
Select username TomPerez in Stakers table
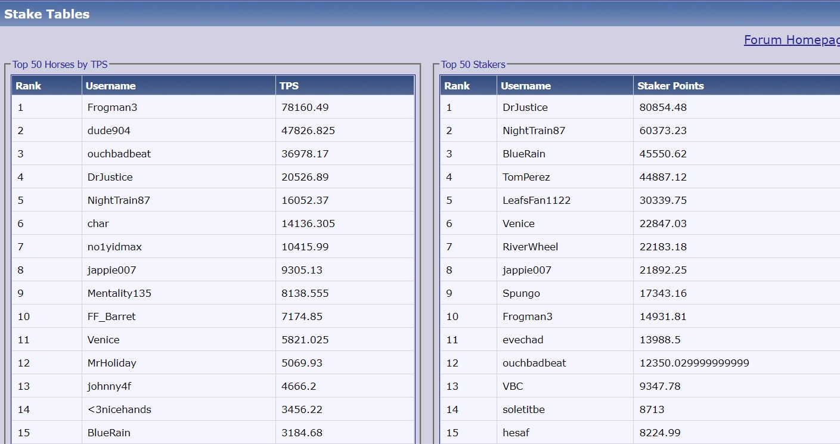tap(526, 177)
